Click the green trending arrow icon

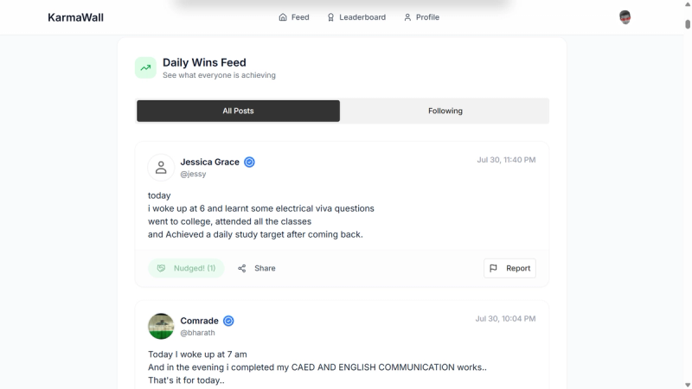145,68
